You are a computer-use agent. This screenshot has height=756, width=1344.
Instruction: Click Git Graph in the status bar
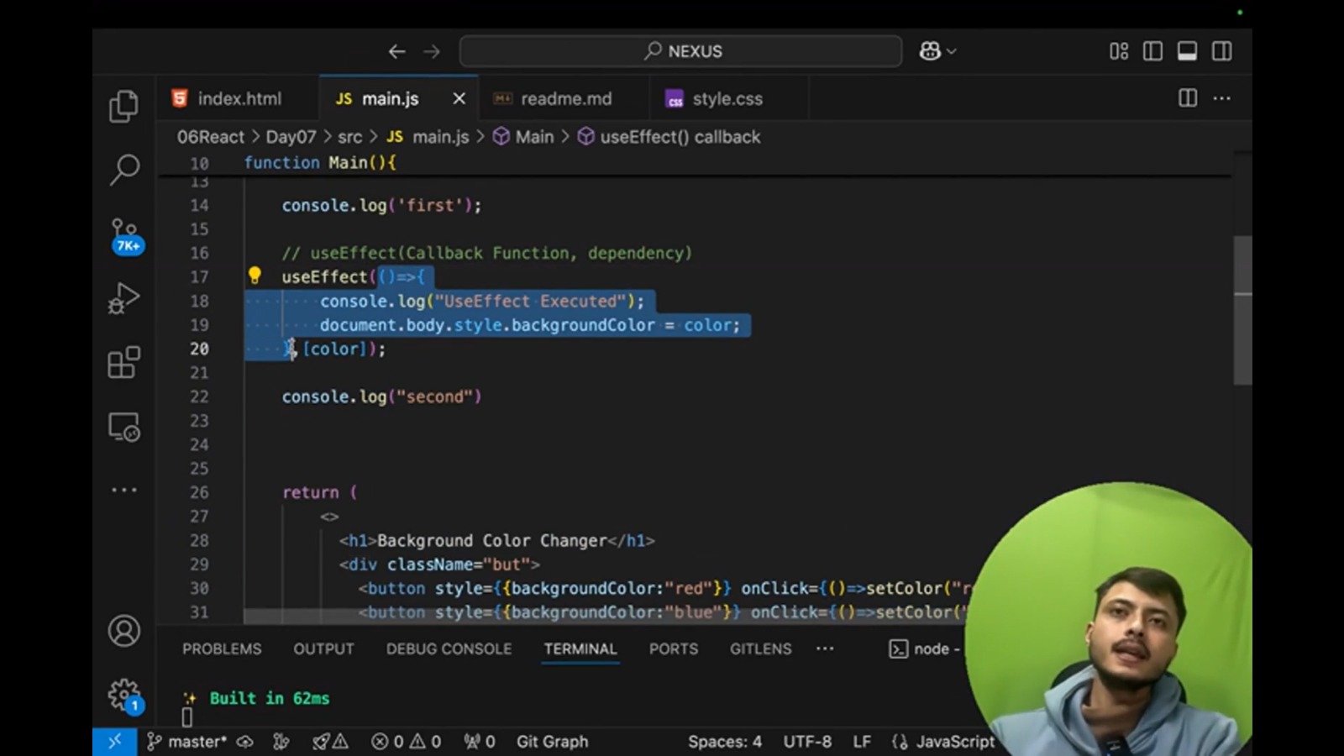tap(552, 742)
